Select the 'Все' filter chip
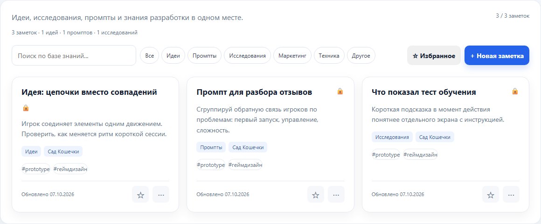 [149, 56]
